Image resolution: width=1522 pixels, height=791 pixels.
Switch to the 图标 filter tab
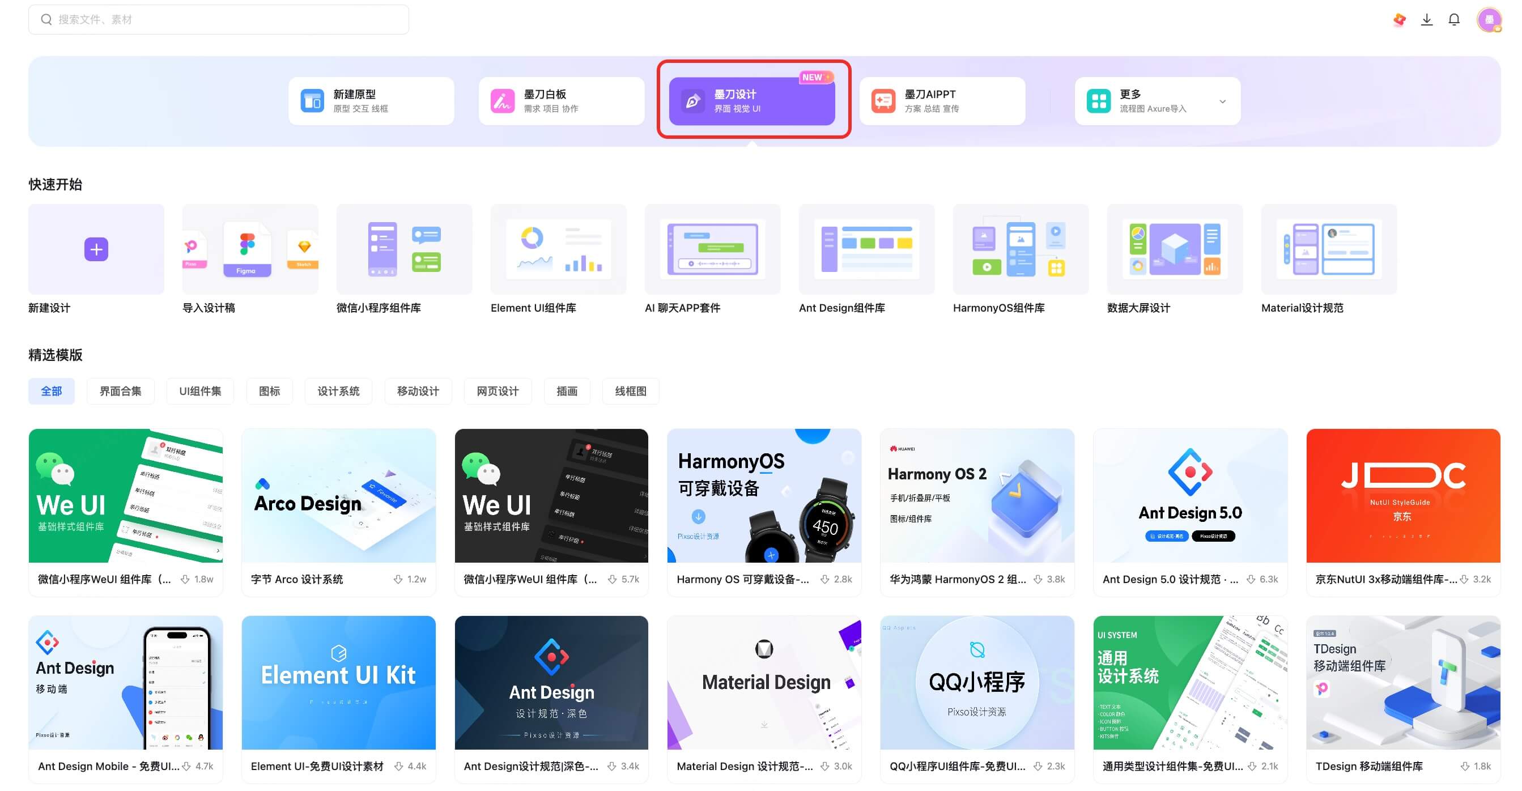click(x=269, y=390)
